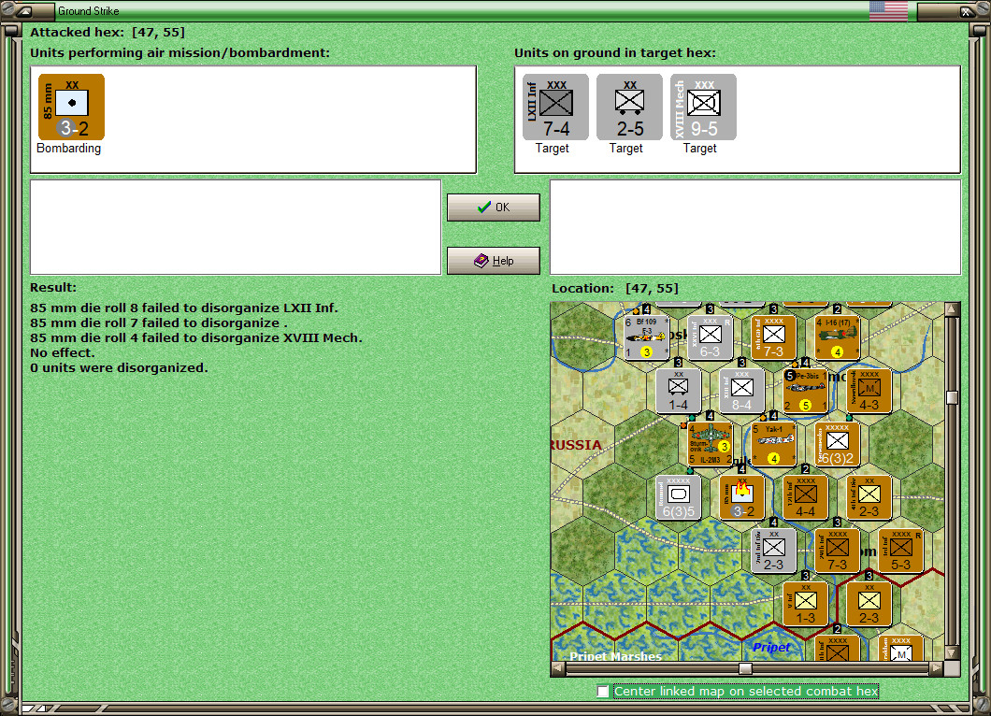Click the map's scroll right arrow

point(937,668)
